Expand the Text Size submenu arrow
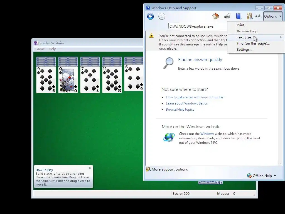Image resolution: width=285 pixels, height=214 pixels. click(x=281, y=37)
